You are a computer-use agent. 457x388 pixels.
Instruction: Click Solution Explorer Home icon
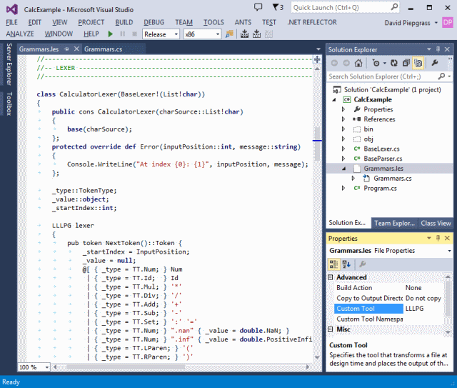click(x=358, y=63)
